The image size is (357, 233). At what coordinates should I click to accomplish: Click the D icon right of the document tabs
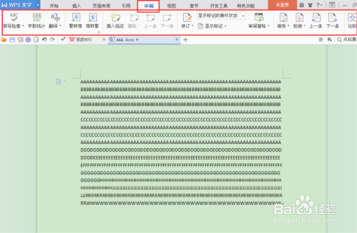321,40
